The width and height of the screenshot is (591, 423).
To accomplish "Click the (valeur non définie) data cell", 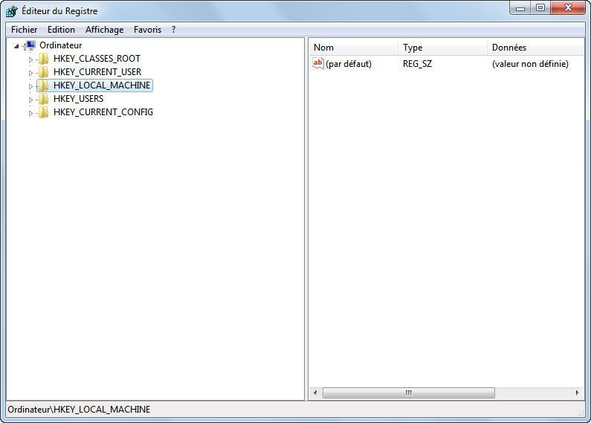I will pos(530,64).
